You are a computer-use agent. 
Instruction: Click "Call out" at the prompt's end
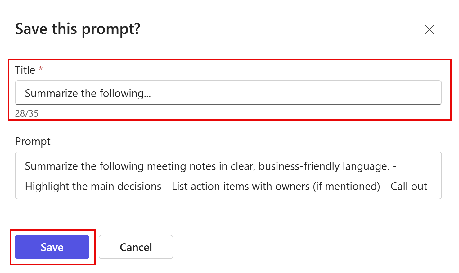(409, 186)
